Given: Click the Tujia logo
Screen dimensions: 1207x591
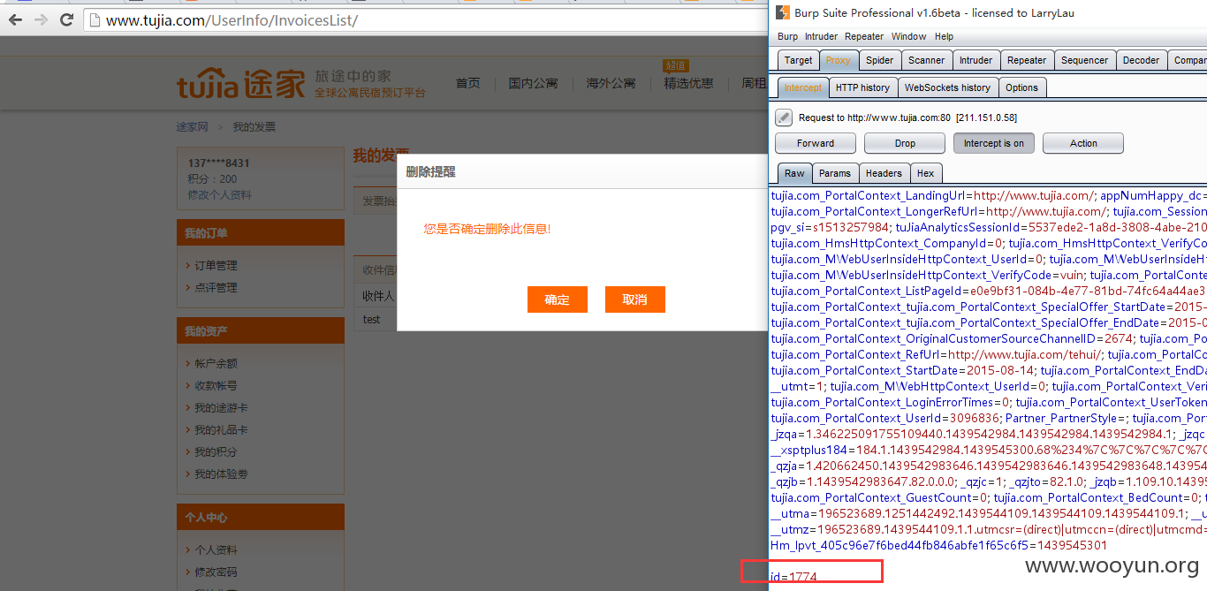Looking at the screenshot, I should tap(241, 83).
